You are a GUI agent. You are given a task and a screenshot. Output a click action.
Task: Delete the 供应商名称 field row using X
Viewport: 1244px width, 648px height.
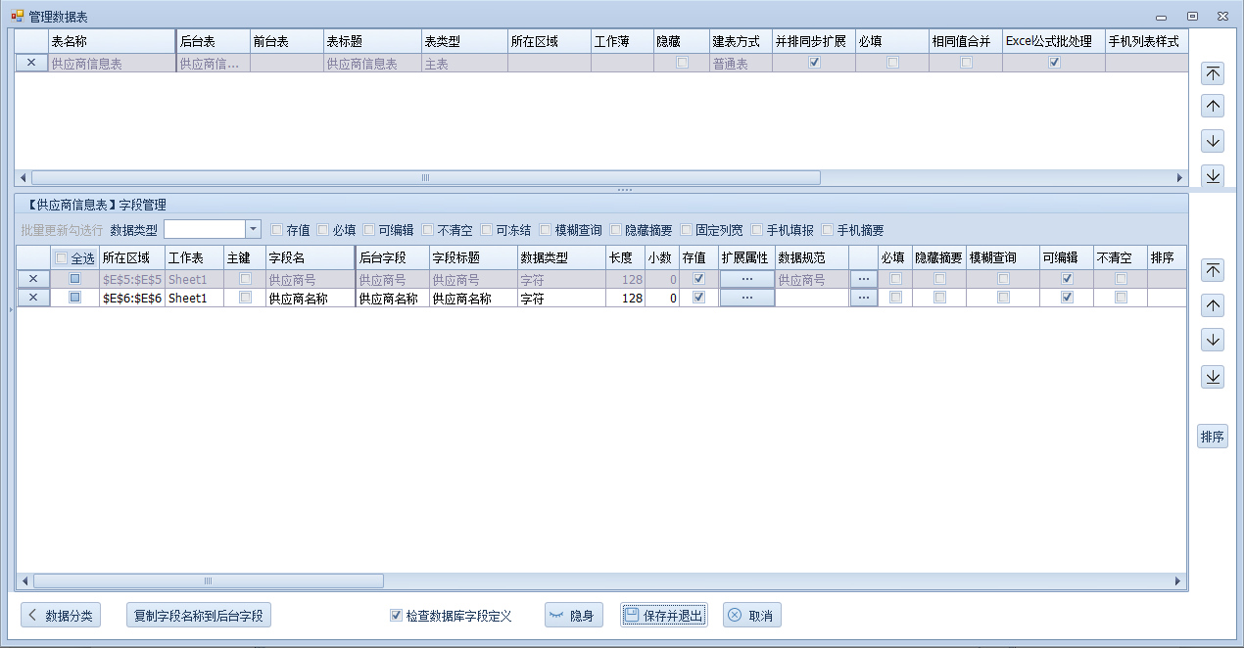[33, 298]
